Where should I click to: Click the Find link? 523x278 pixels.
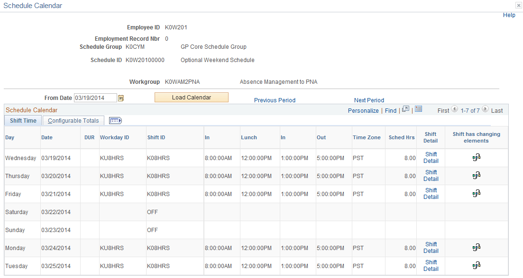coord(391,111)
